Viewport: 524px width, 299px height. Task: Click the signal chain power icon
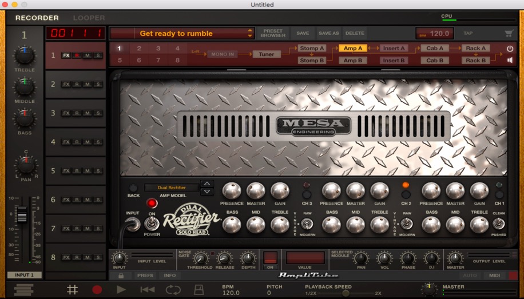click(510, 49)
